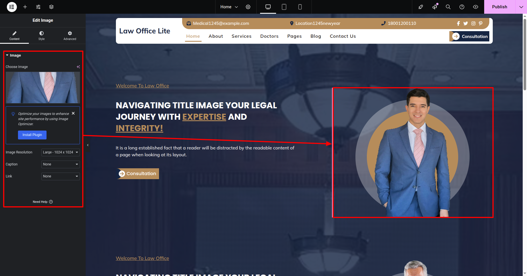Open the Pages menu item
Screen dimensions: 527x276
[x=295, y=36]
